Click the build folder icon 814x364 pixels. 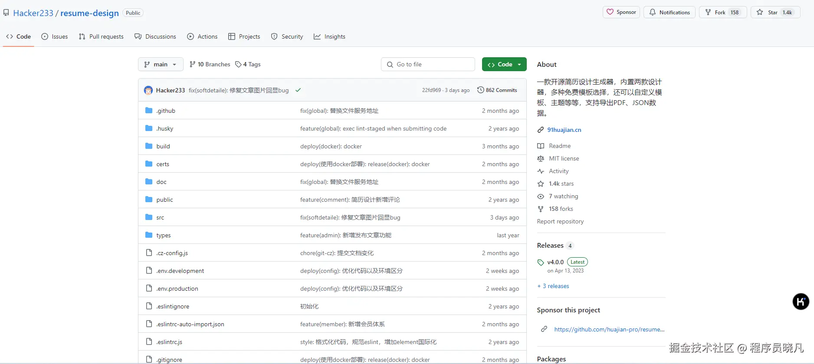pyautogui.click(x=149, y=146)
